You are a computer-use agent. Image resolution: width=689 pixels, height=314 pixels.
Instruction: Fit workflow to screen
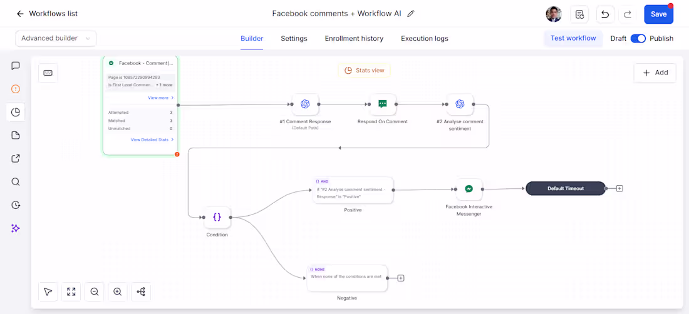(71, 291)
